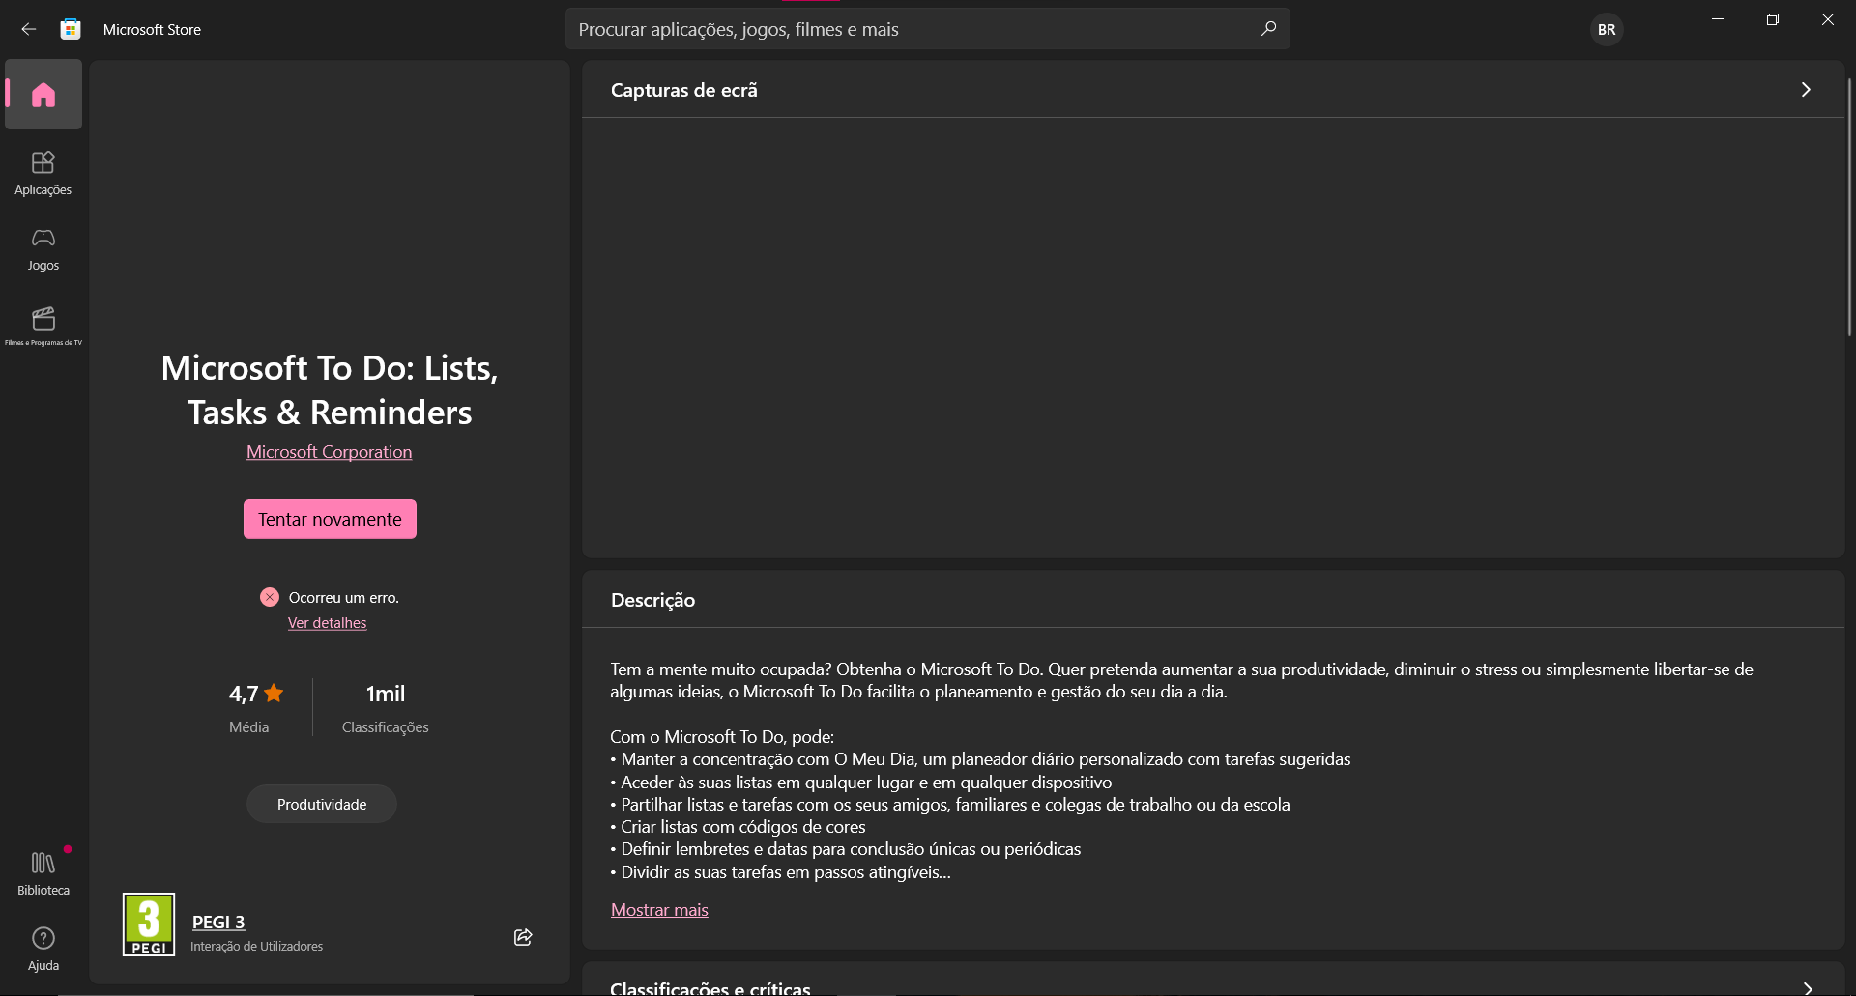
Task: Open Biblioteca in sidebar
Action: click(x=43, y=873)
